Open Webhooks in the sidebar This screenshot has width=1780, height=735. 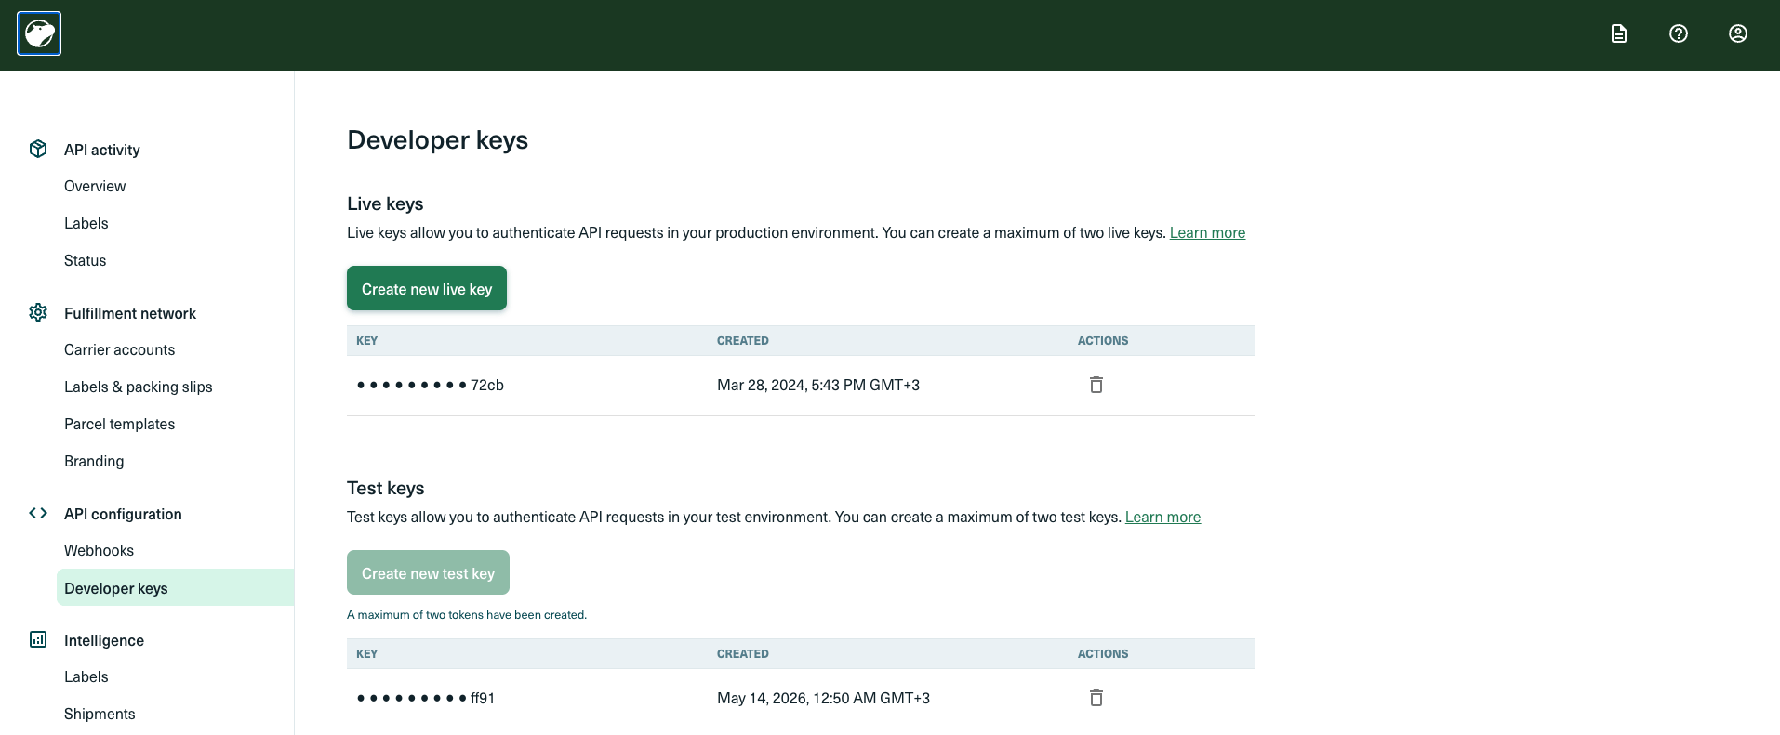[100, 550]
